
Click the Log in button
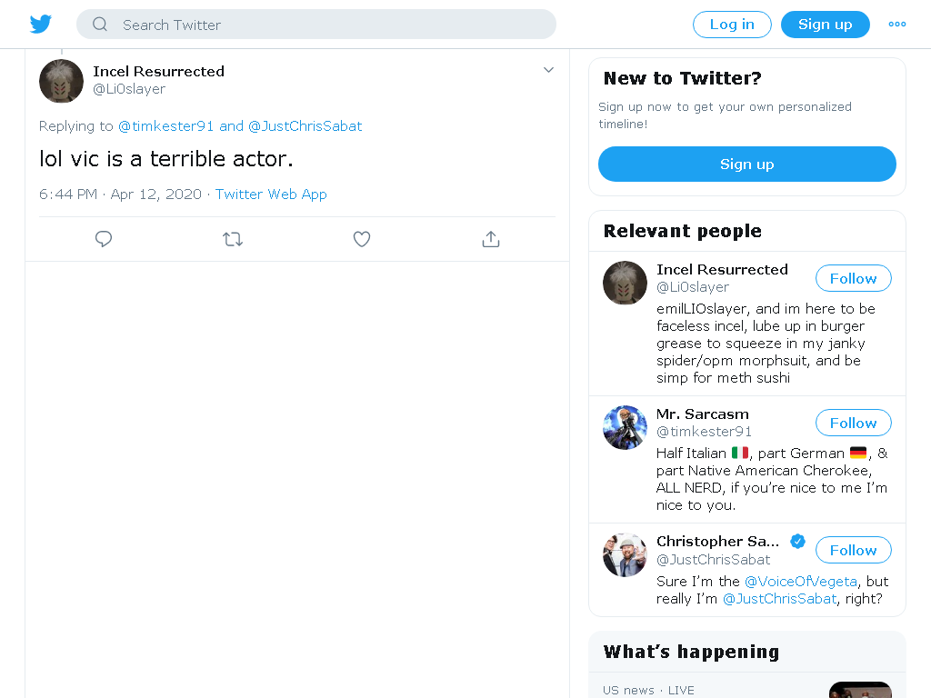(732, 25)
